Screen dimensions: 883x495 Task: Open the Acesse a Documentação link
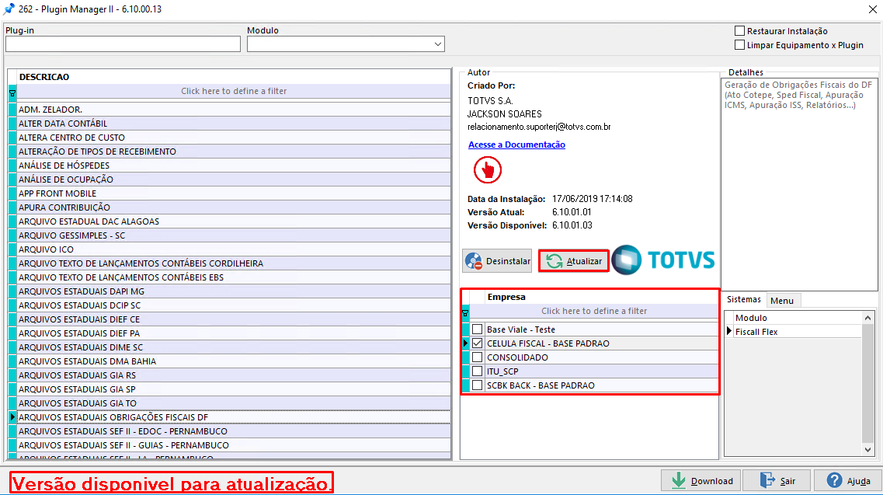[x=516, y=145]
